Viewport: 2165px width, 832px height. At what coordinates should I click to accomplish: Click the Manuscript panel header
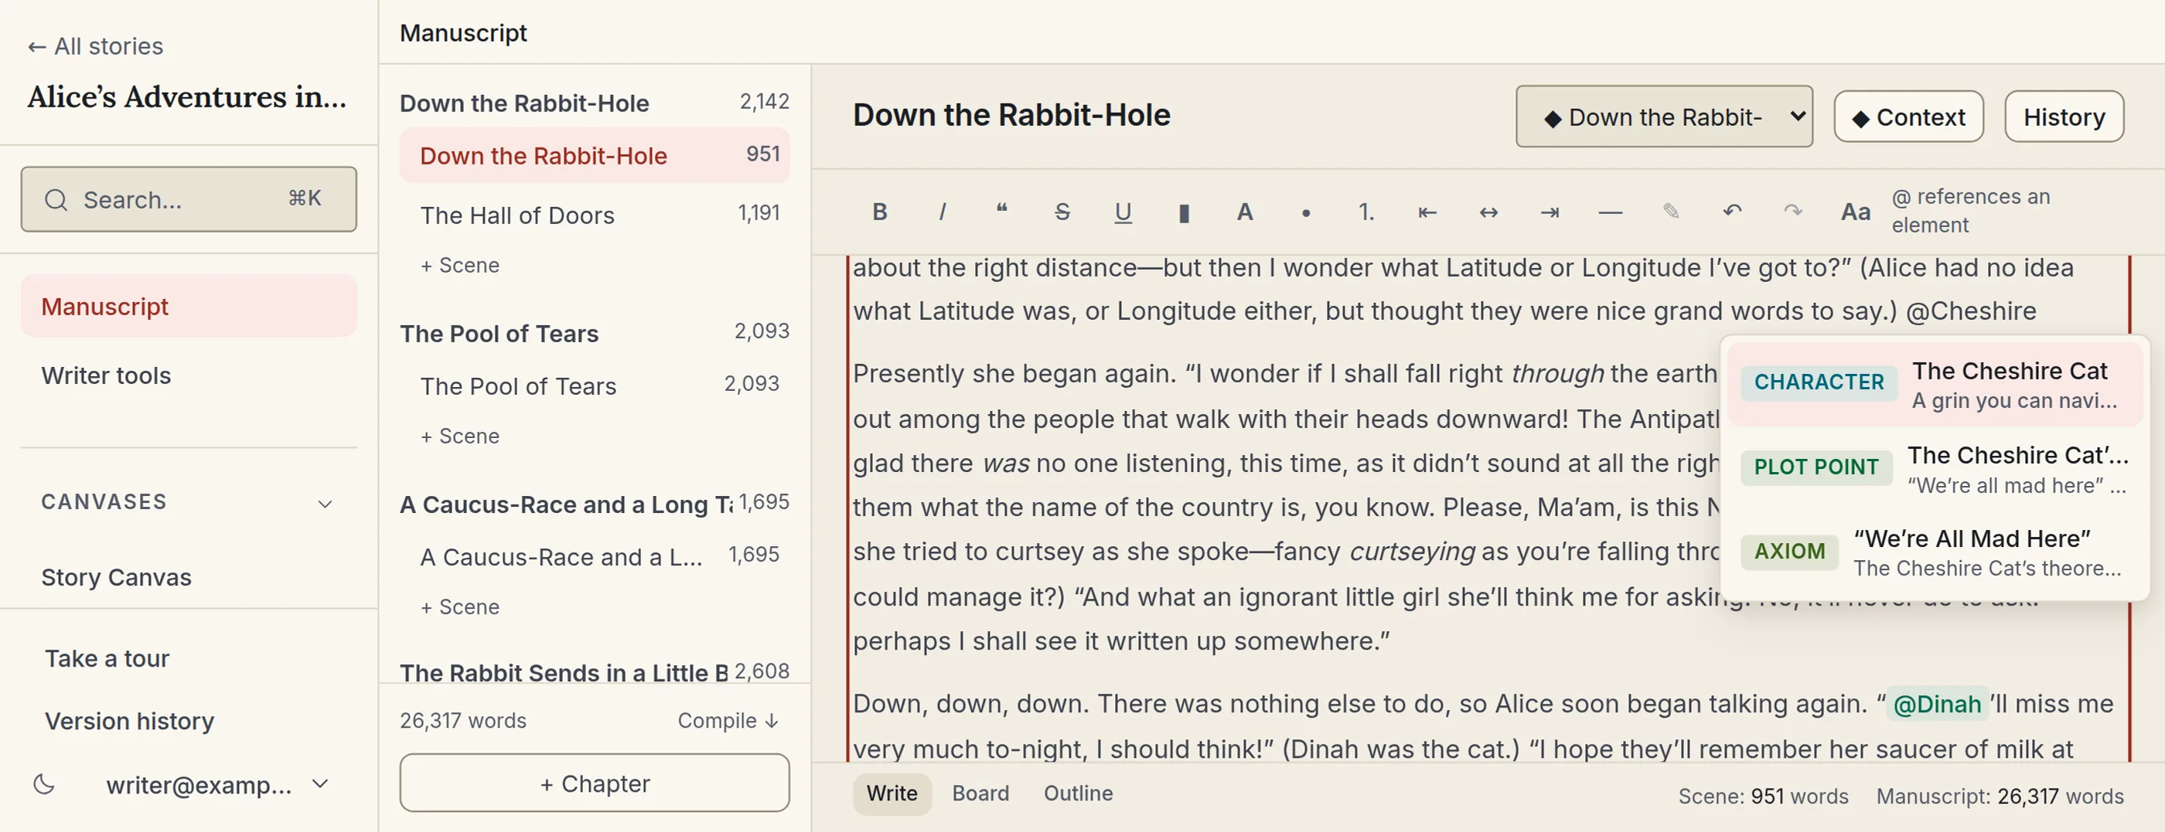tap(463, 32)
